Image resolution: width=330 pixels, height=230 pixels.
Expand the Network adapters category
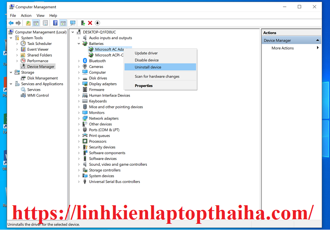pos(79,119)
